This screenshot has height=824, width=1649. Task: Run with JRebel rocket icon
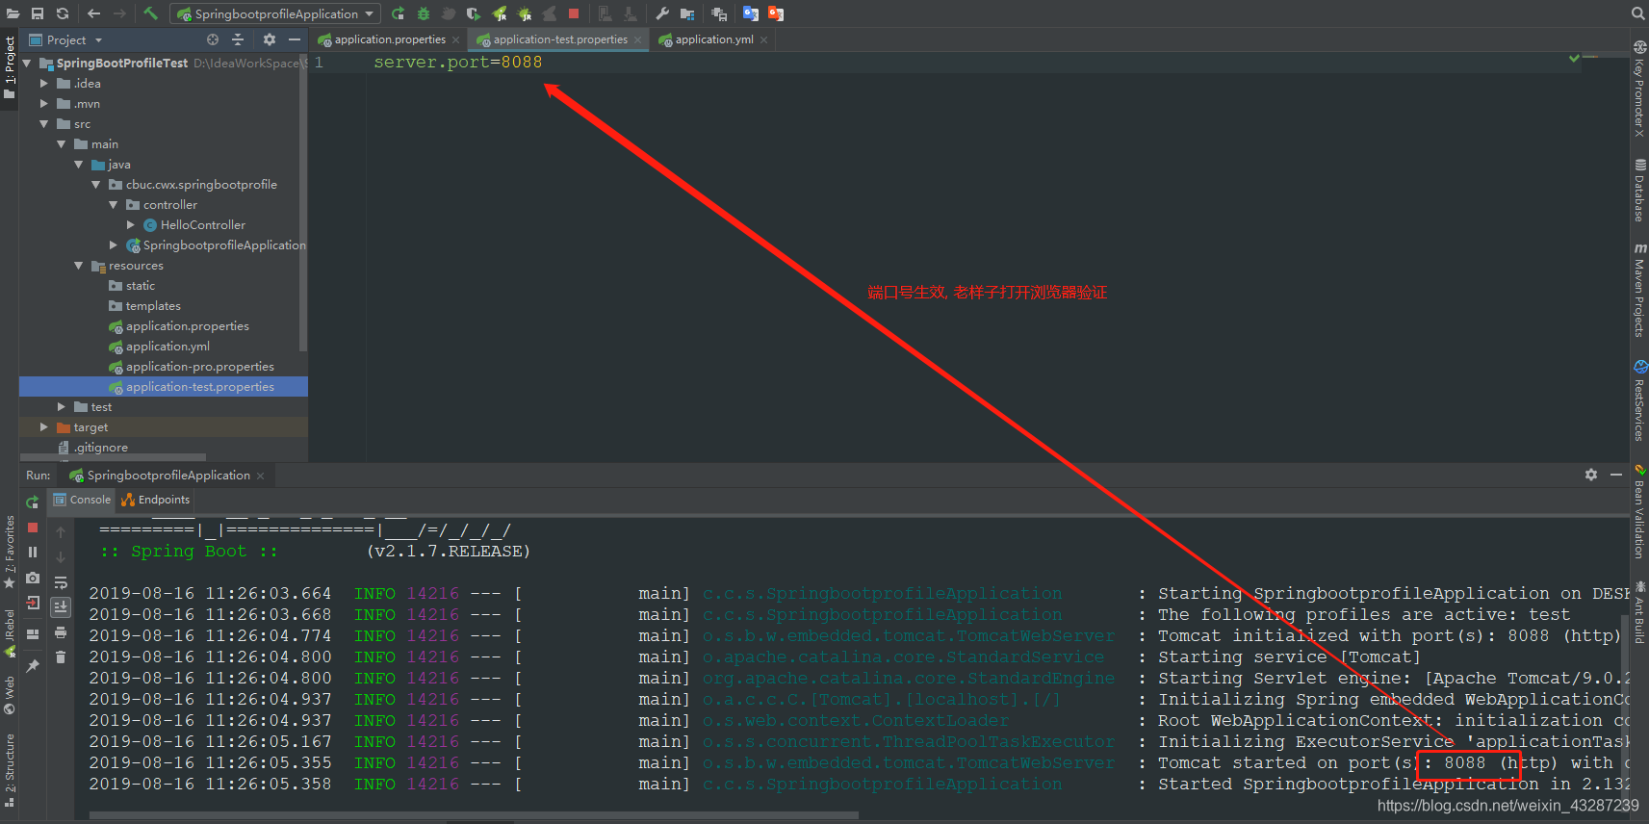pyautogui.click(x=499, y=13)
